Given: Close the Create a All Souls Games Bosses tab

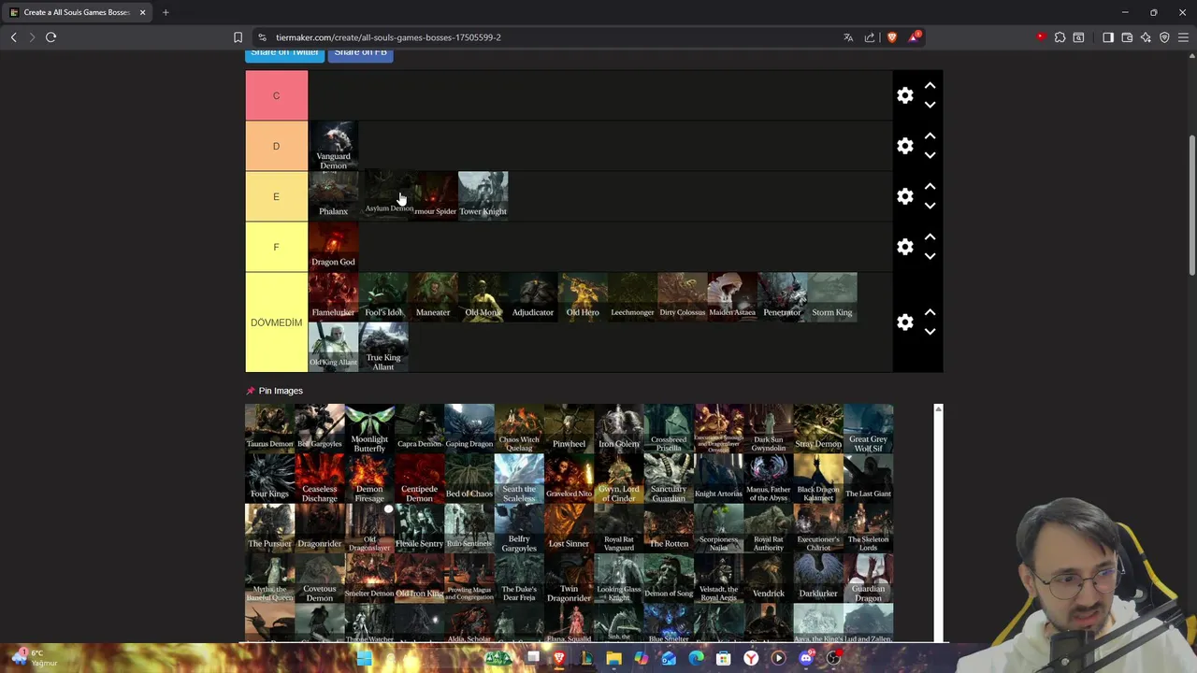Looking at the screenshot, I should point(143,12).
